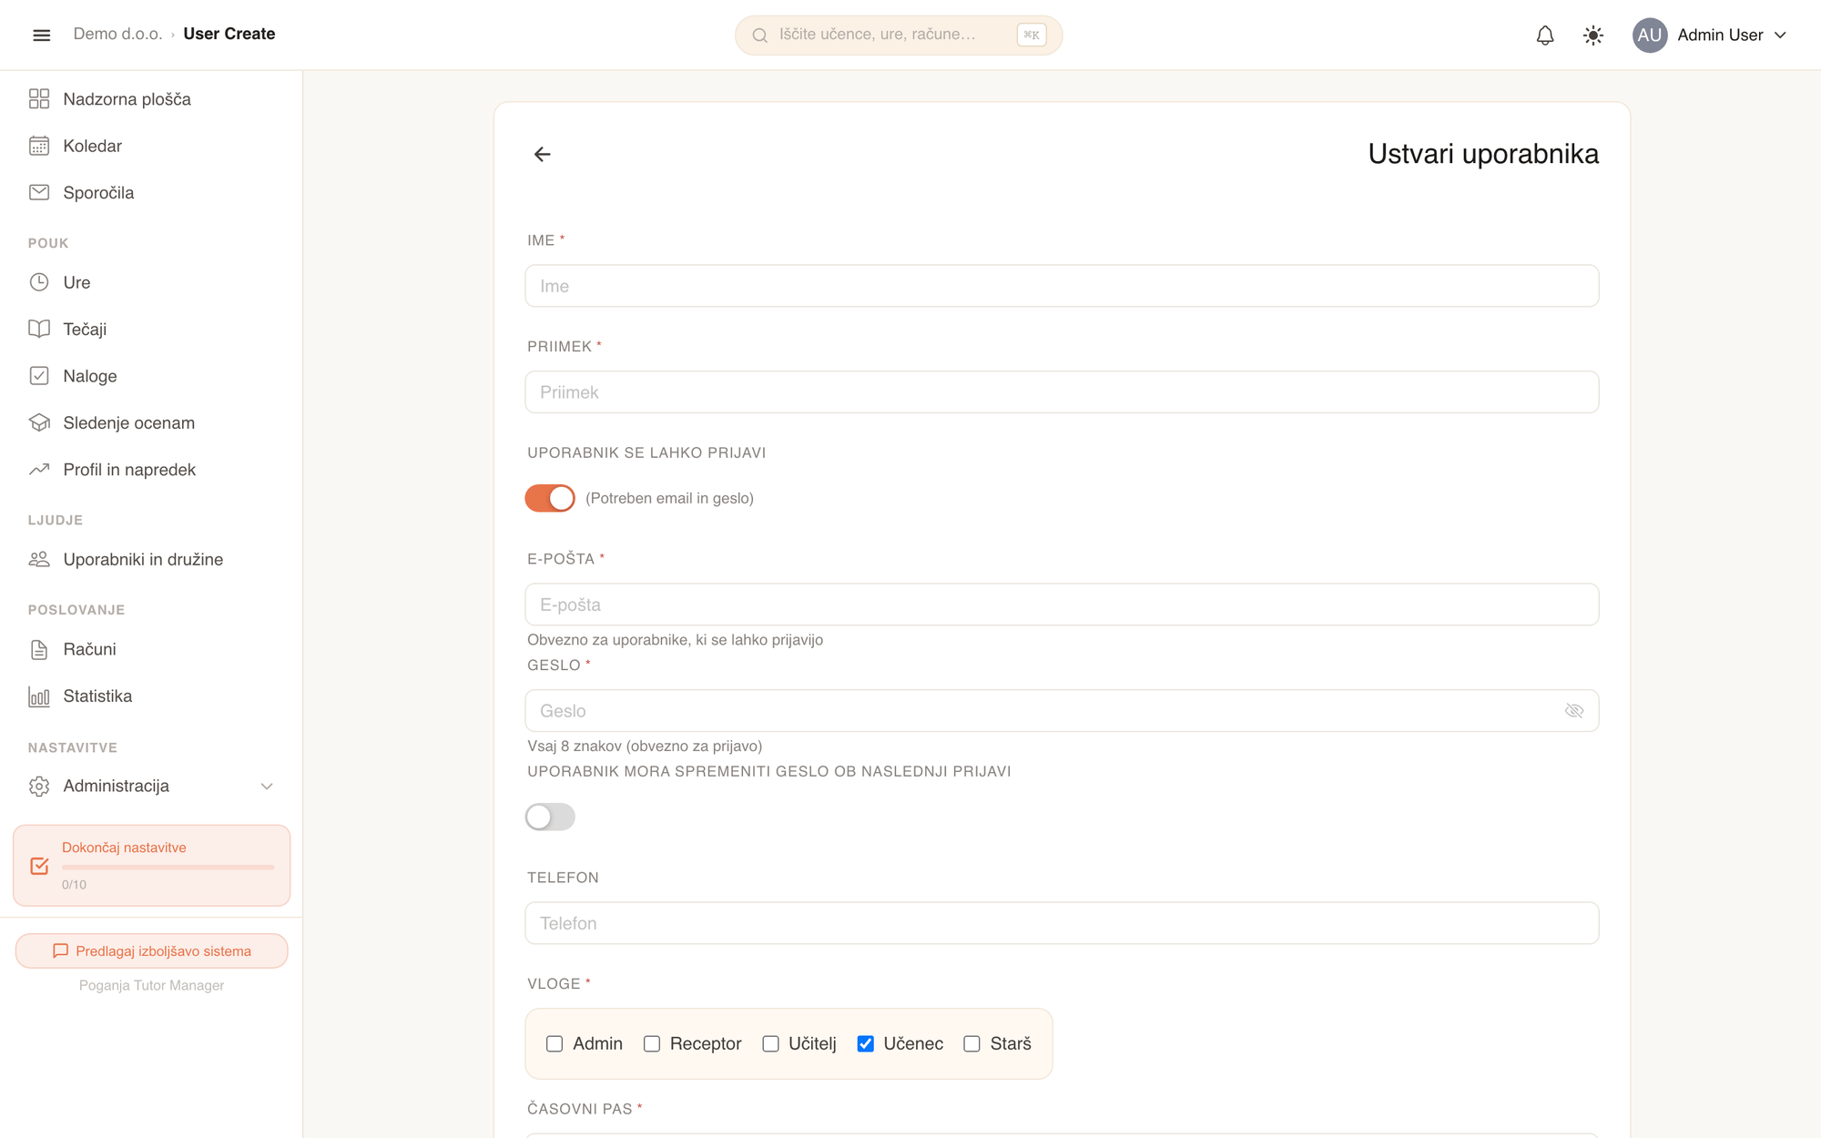The height and width of the screenshot is (1138, 1821).
Task: Enable must change password toggle
Action: tap(550, 817)
